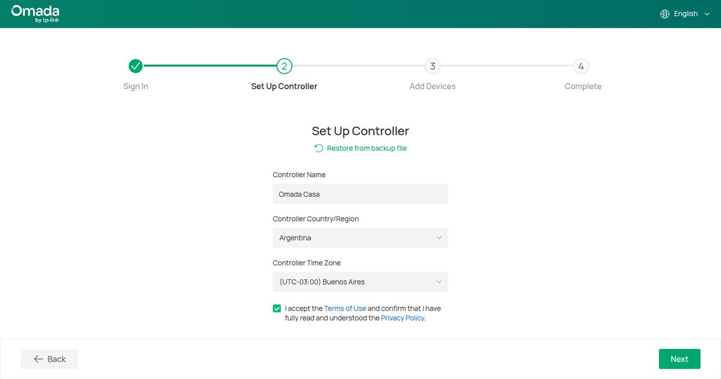Click the restore circular-arrow icon
721x379 pixels.
(318, 148)
